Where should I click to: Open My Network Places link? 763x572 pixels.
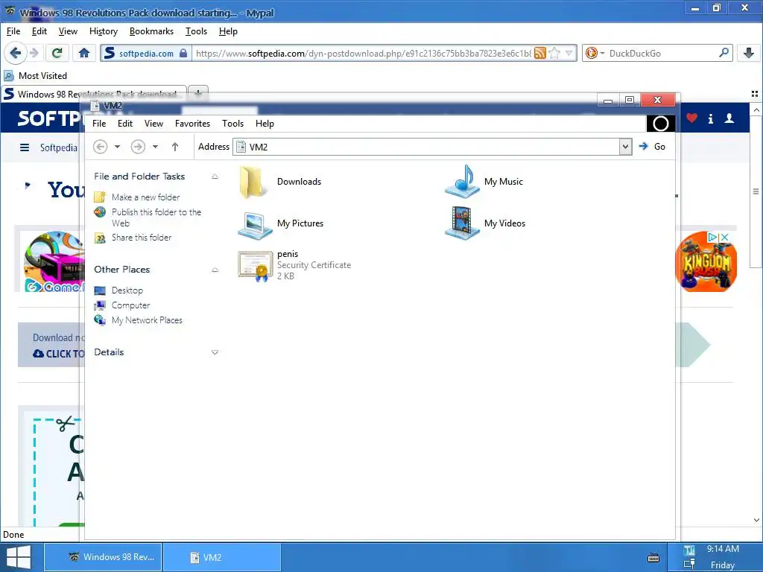coord(147,320)
